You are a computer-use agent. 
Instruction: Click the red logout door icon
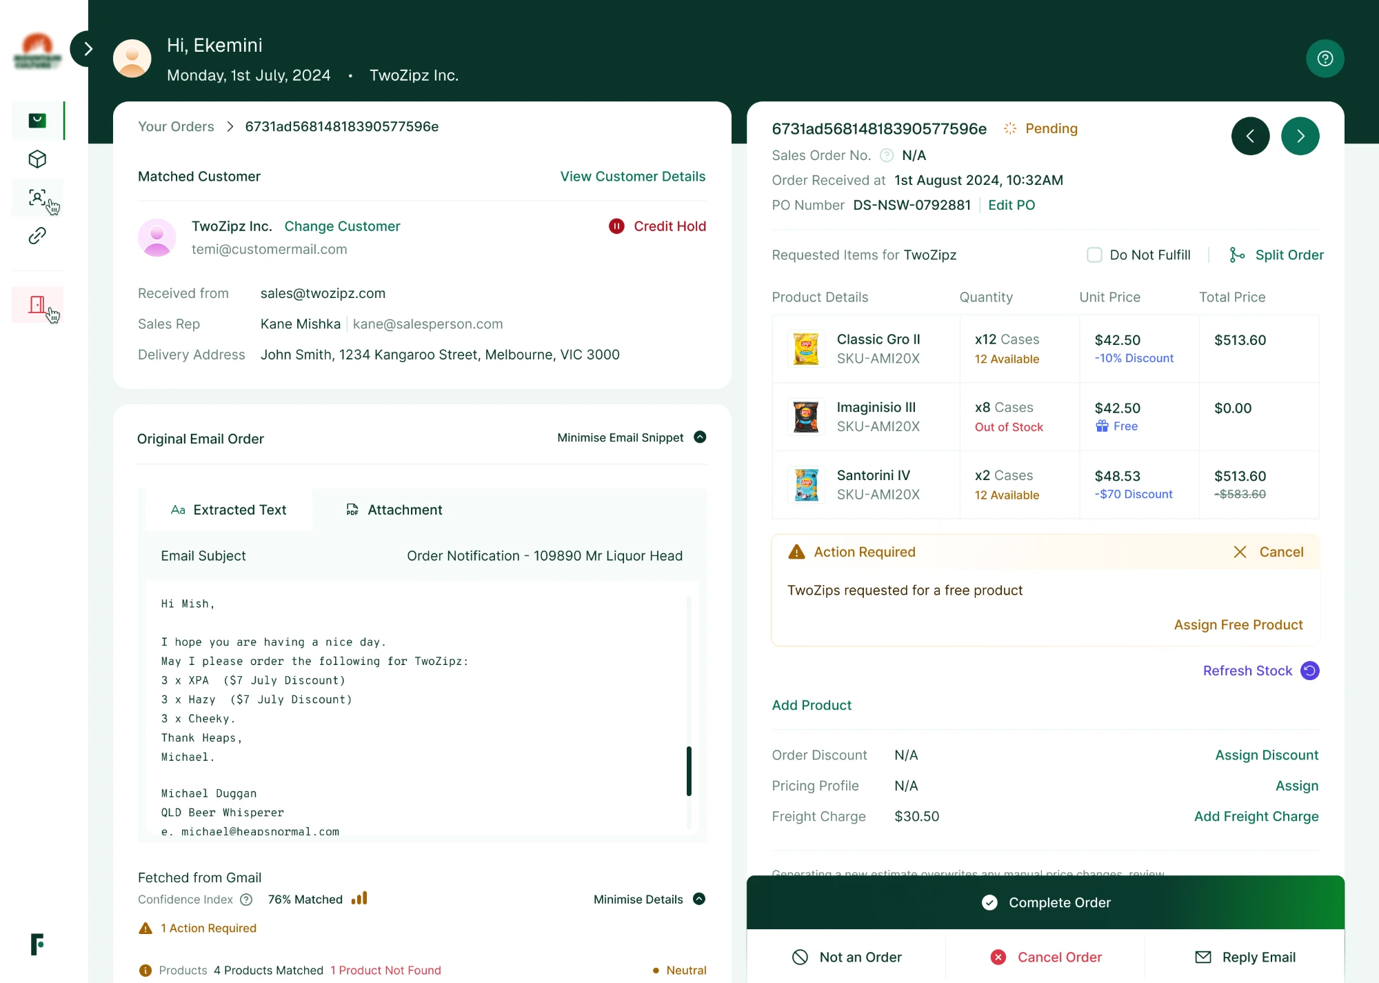click(37, 304)
